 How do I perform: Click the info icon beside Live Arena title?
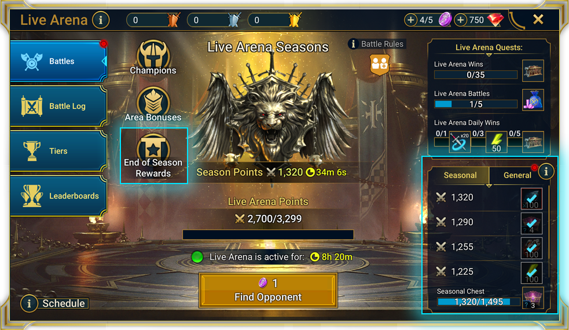point(101,20)
